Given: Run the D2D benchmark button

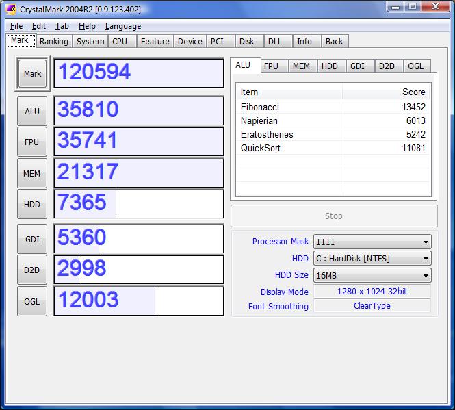Looking at the screenshot, I should pos(32,270).
